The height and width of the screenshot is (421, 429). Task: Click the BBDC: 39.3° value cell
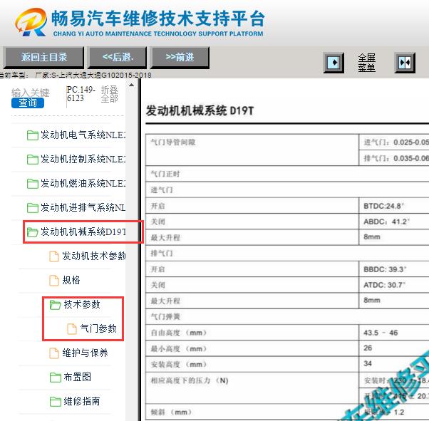[x=394, y=269]
